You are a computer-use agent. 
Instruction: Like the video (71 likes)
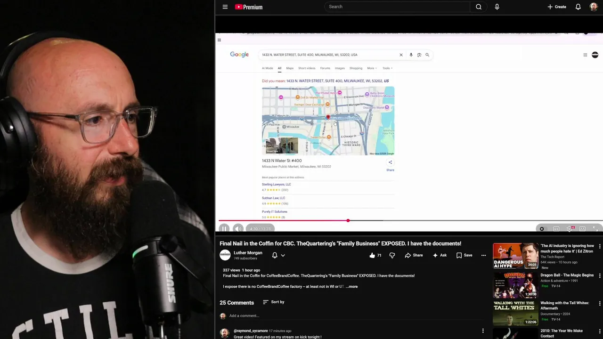click(x=375, y=255)
